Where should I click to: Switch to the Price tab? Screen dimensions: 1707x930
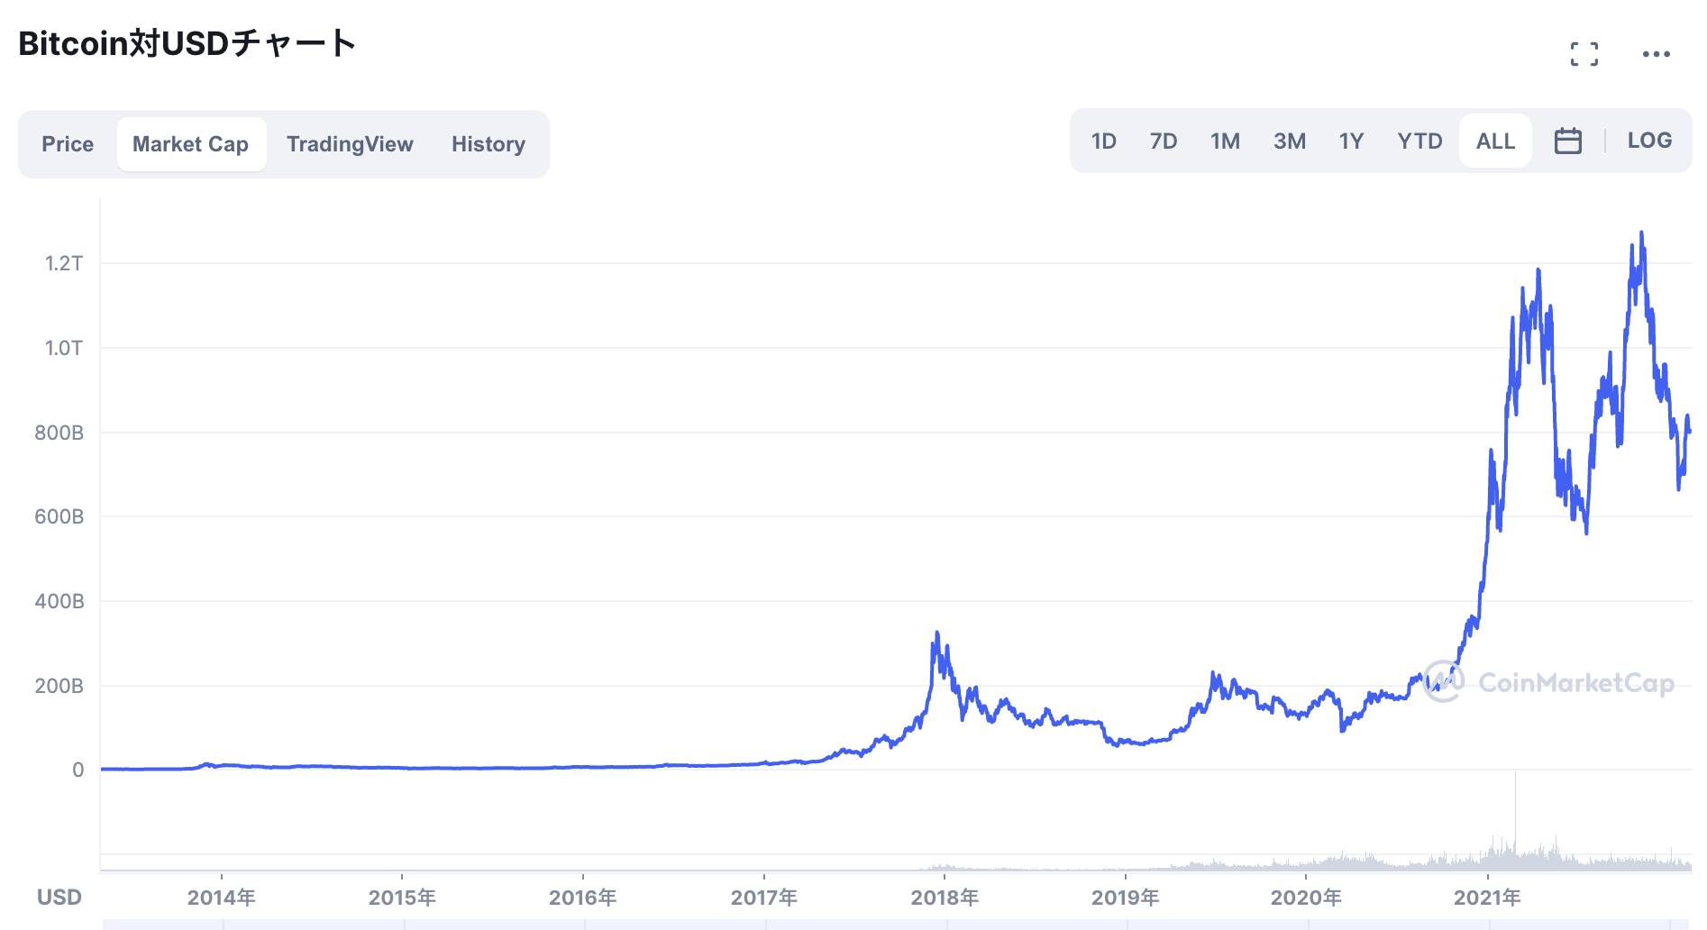[x=68, y=144]
